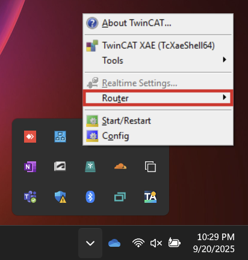The width and height of the screenshot is (248, 260).
Task: Open Microsoft Teams tray icon
Action: pos(30,197)
